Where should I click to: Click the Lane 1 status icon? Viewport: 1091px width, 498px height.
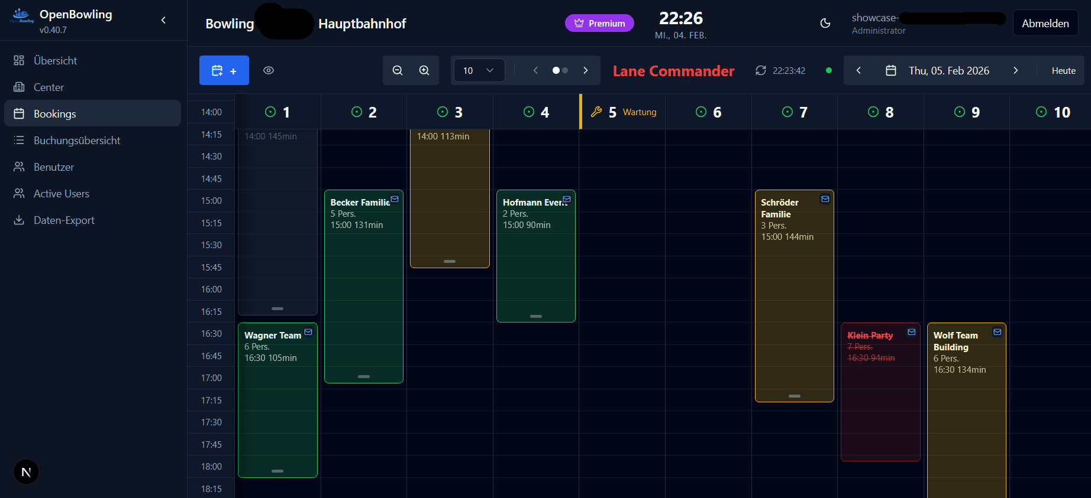pos(270,112)
